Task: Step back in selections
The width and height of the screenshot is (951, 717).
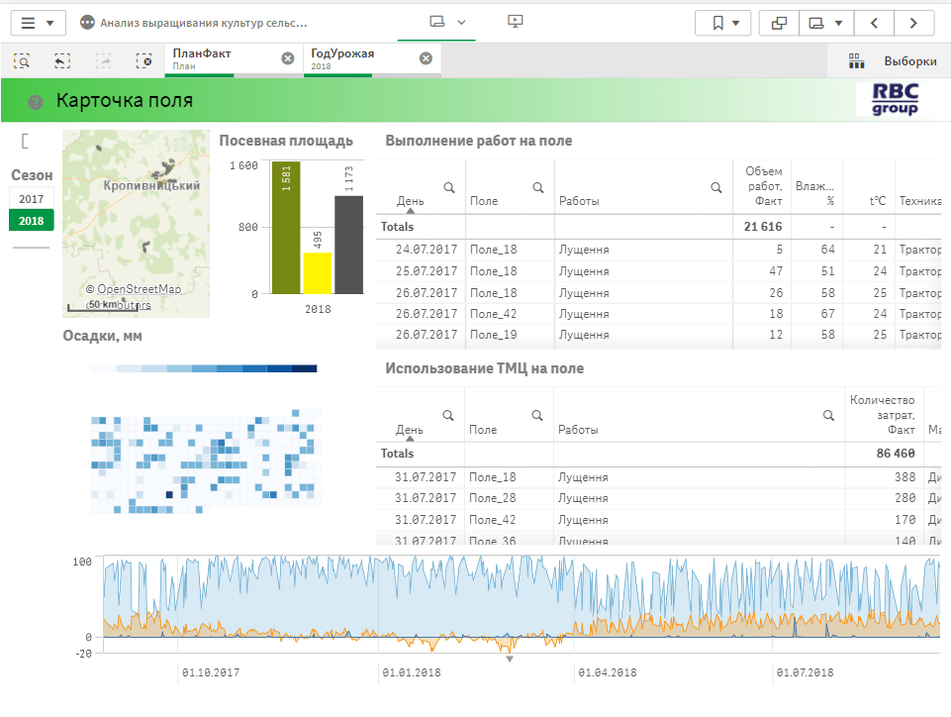Action: pos(62,60)
